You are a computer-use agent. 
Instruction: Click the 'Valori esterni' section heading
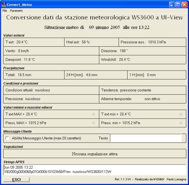point(14,35)
